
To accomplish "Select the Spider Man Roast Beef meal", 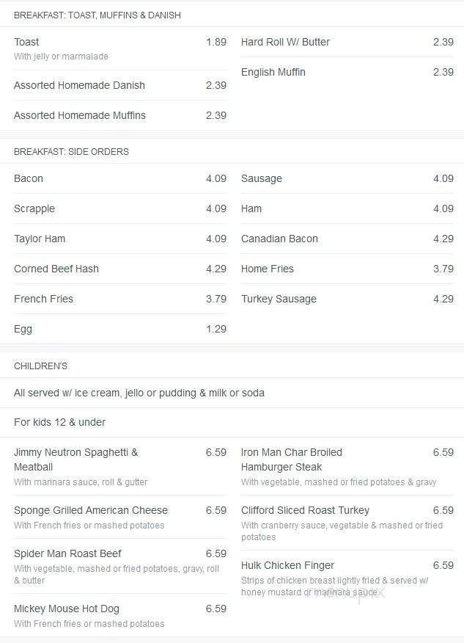I will click(120, 567).
